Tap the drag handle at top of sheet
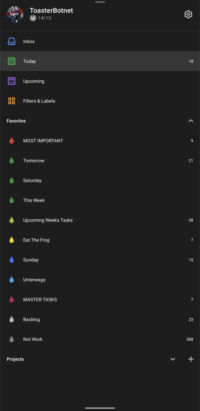 [100, 2]
